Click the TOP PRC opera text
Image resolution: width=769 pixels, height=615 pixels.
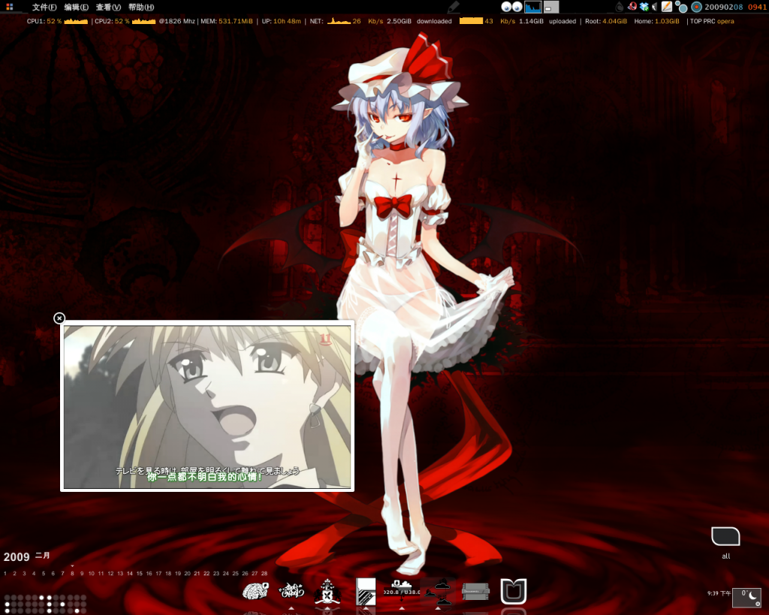712,21
